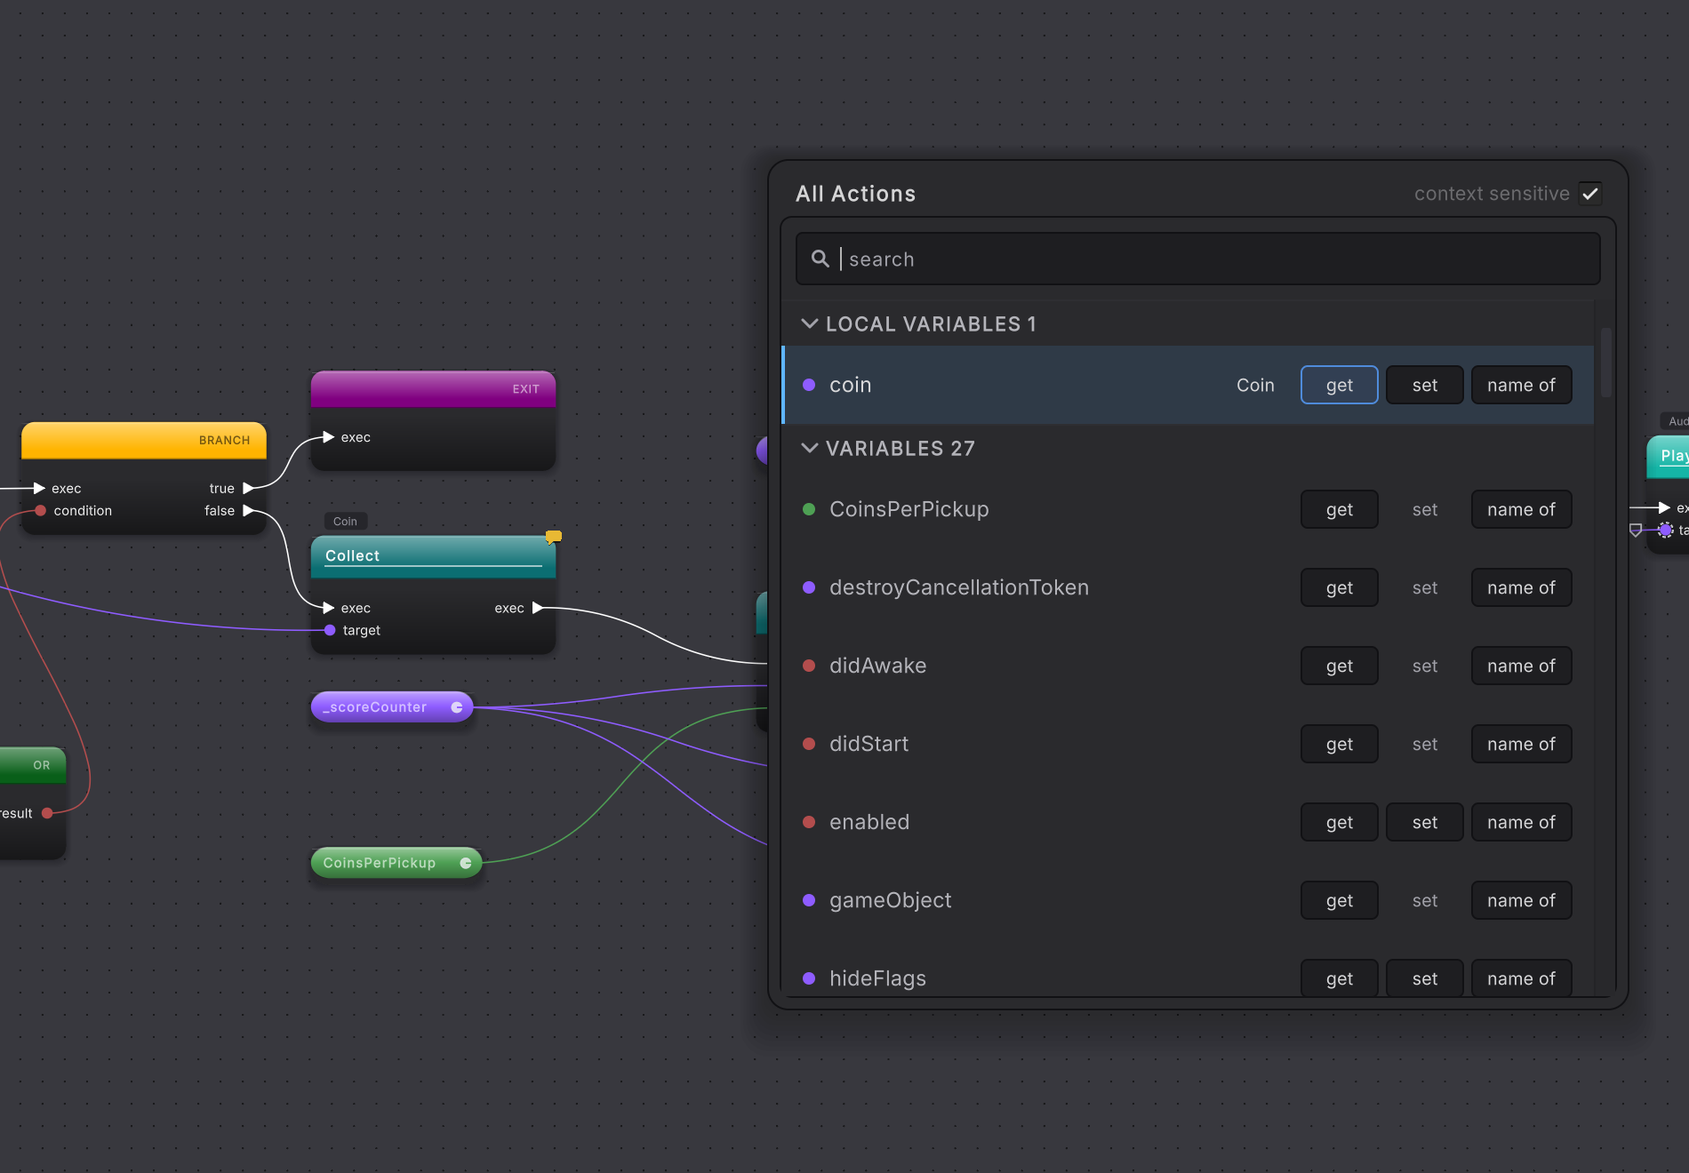Click the _scoreCounter variable node
1689x1173 pixels.
[x=391, y=706]
